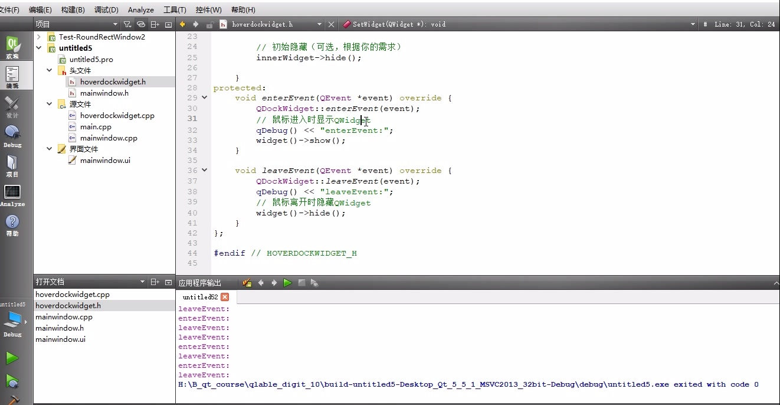The image size is (780, 405).
Task: Stop the running application with the stop button
Action: [301, 283]
